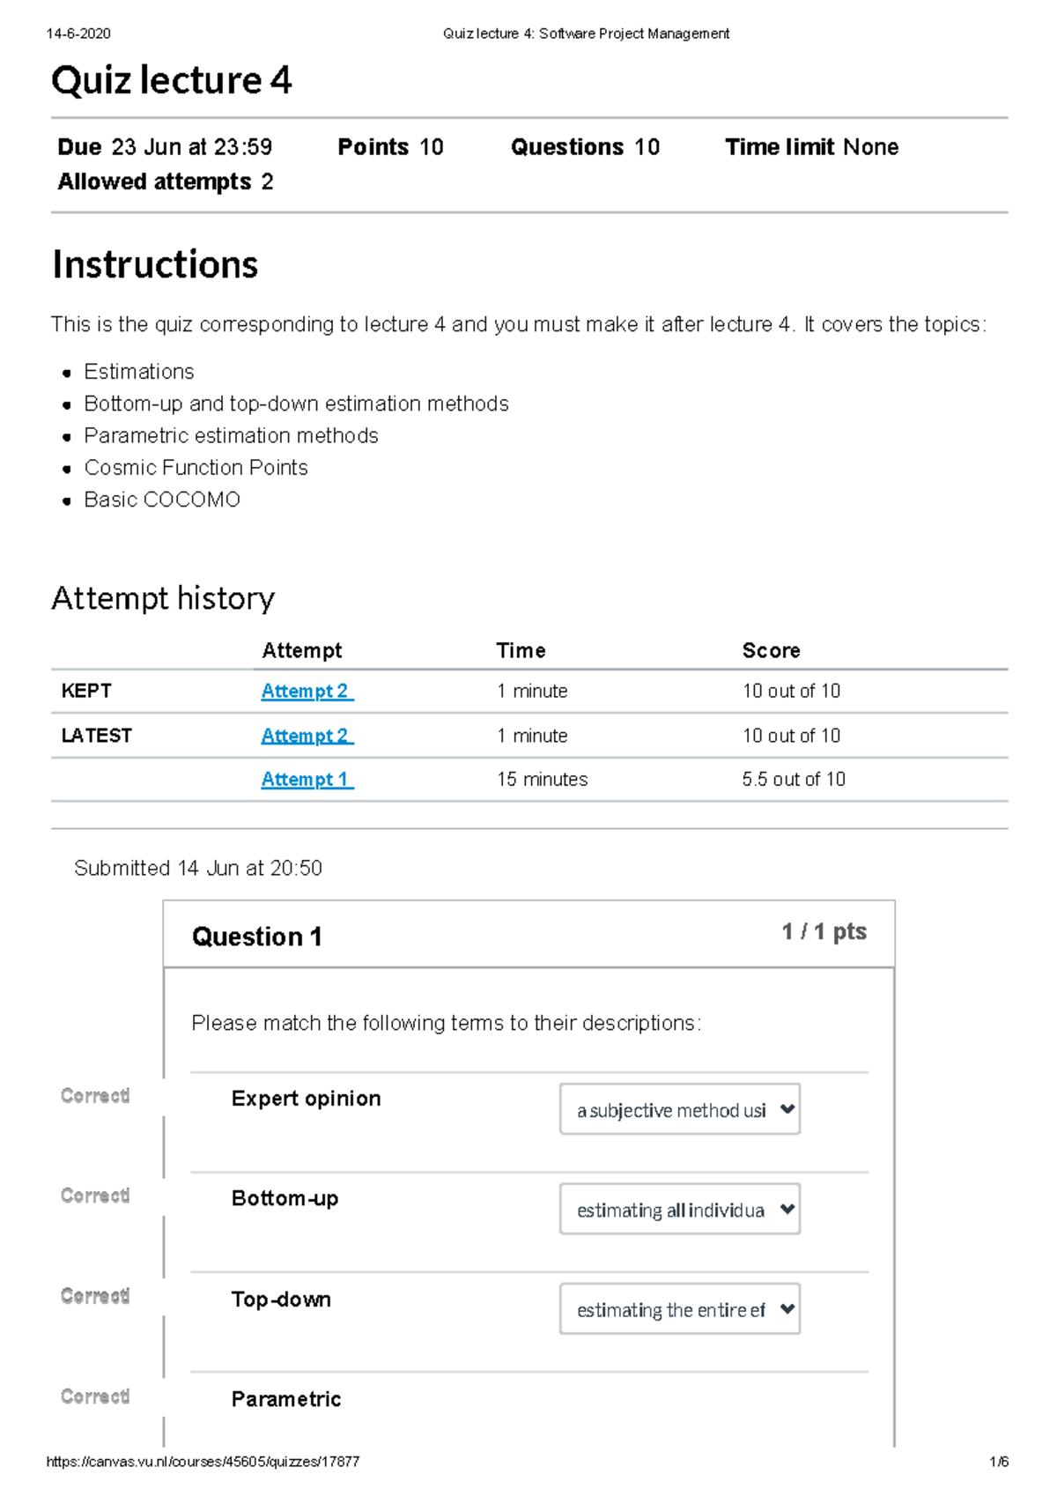Click the Top-down dropdown's chevron icon

pyautogui.click(x=787, y=1310)
